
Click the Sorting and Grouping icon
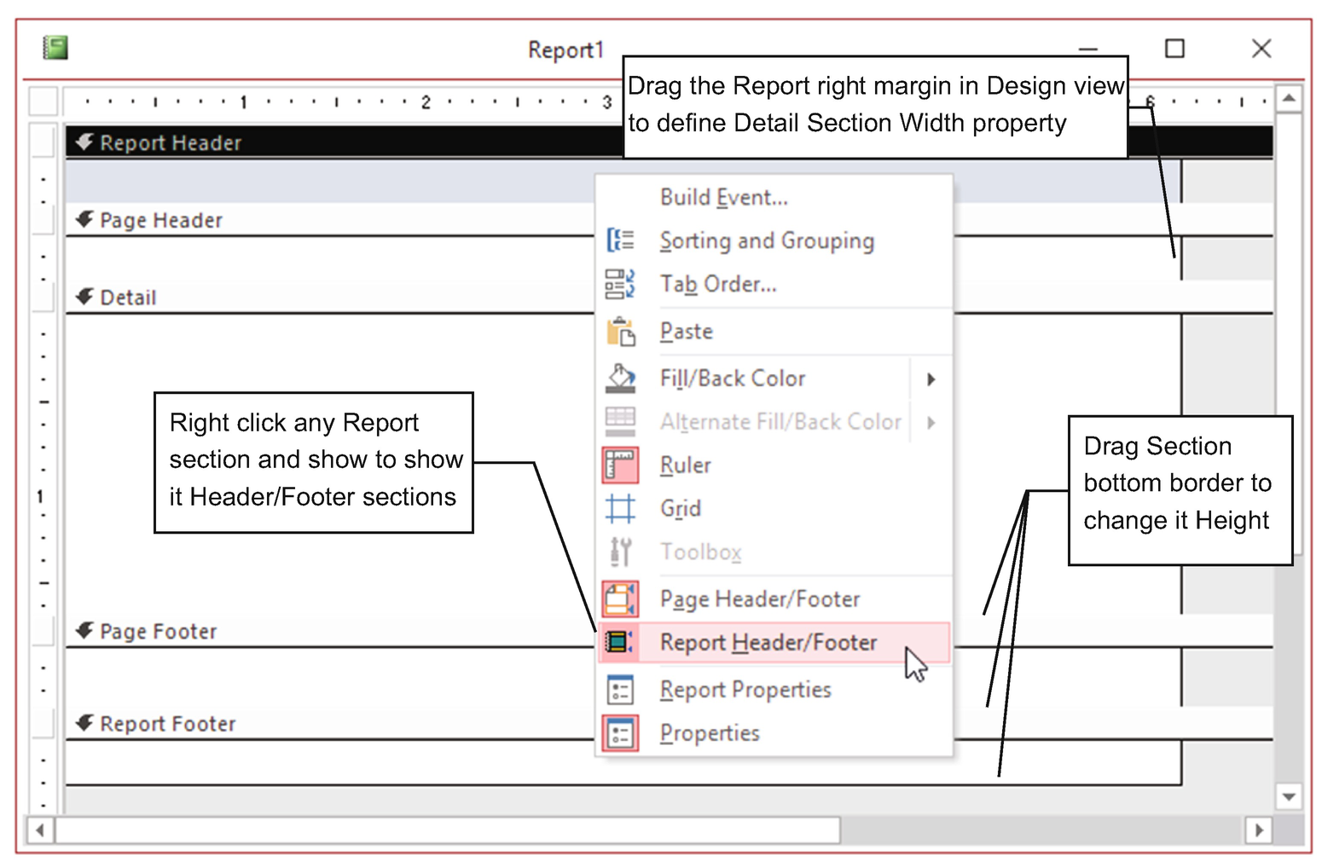coord(620,240)
